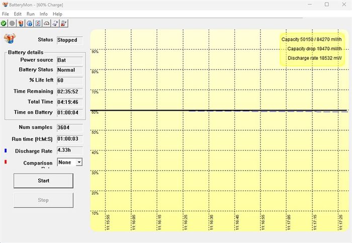Image resolution: width=352 pixels, height=243 pixels.
Task: Open the checklist configuration toolbar icon
Action: 38,23
